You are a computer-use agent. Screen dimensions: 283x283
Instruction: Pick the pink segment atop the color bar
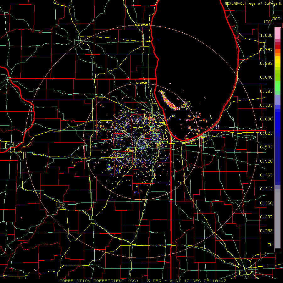point(278,34)
